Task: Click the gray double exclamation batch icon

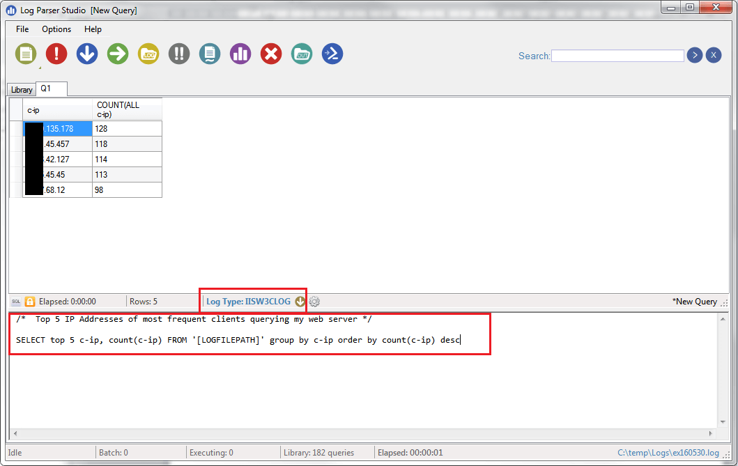Action: (x=179, y=54)
